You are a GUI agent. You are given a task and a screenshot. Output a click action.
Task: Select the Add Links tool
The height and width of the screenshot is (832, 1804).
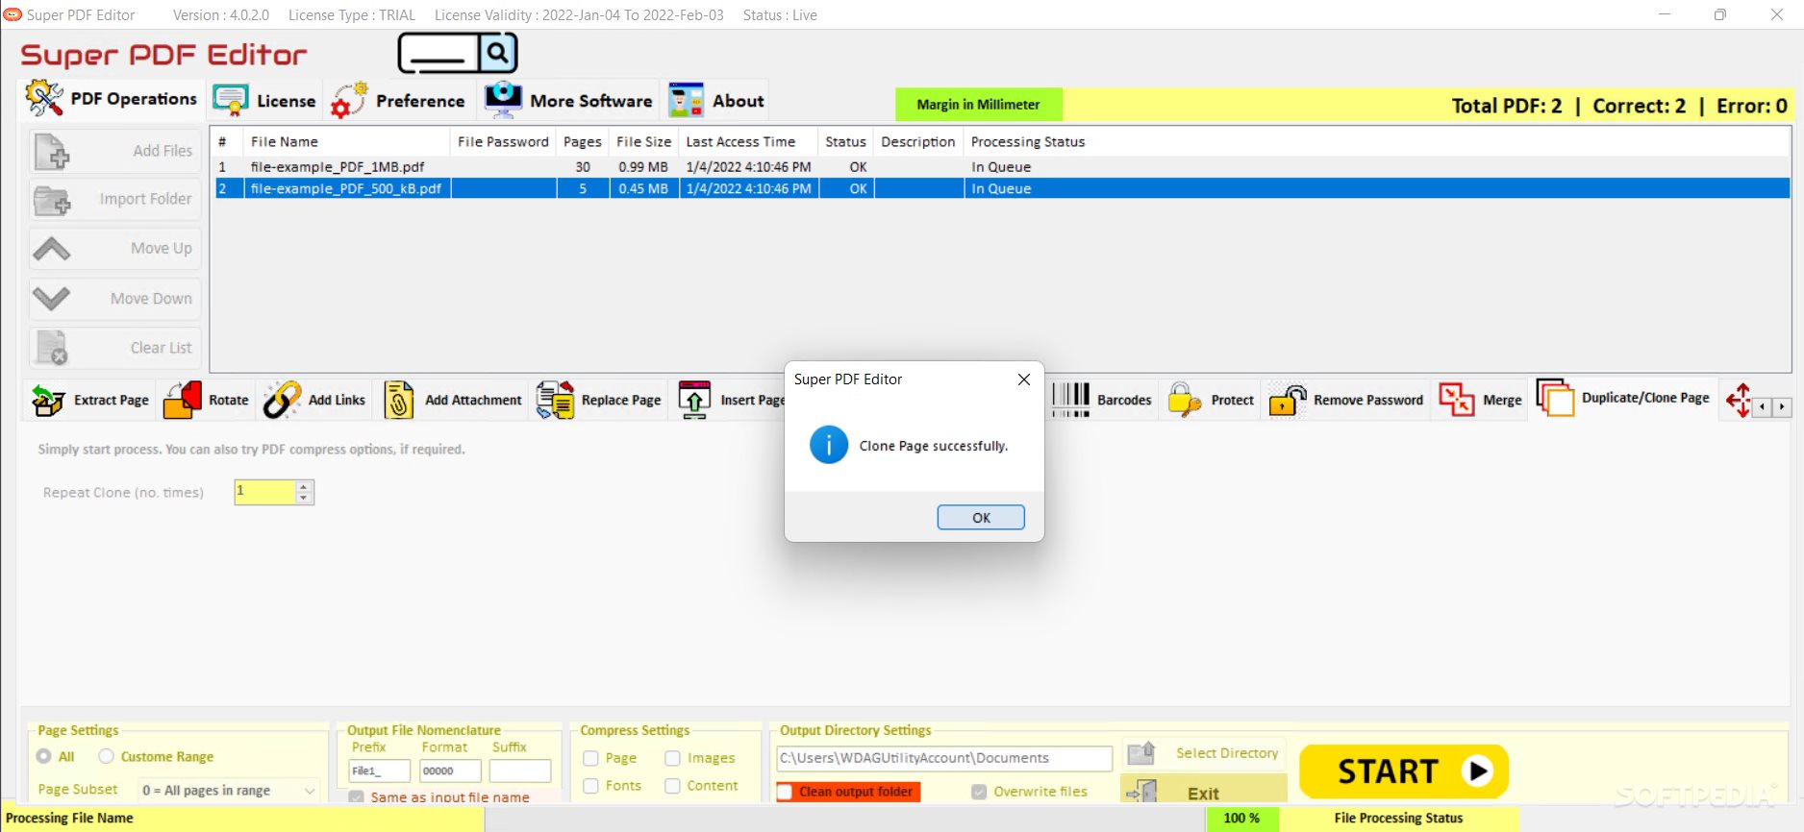(x=315, y=400)
